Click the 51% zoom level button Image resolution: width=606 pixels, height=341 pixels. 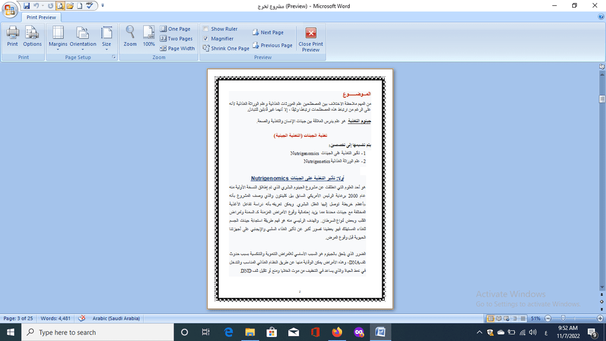click(x=535, y=319)
